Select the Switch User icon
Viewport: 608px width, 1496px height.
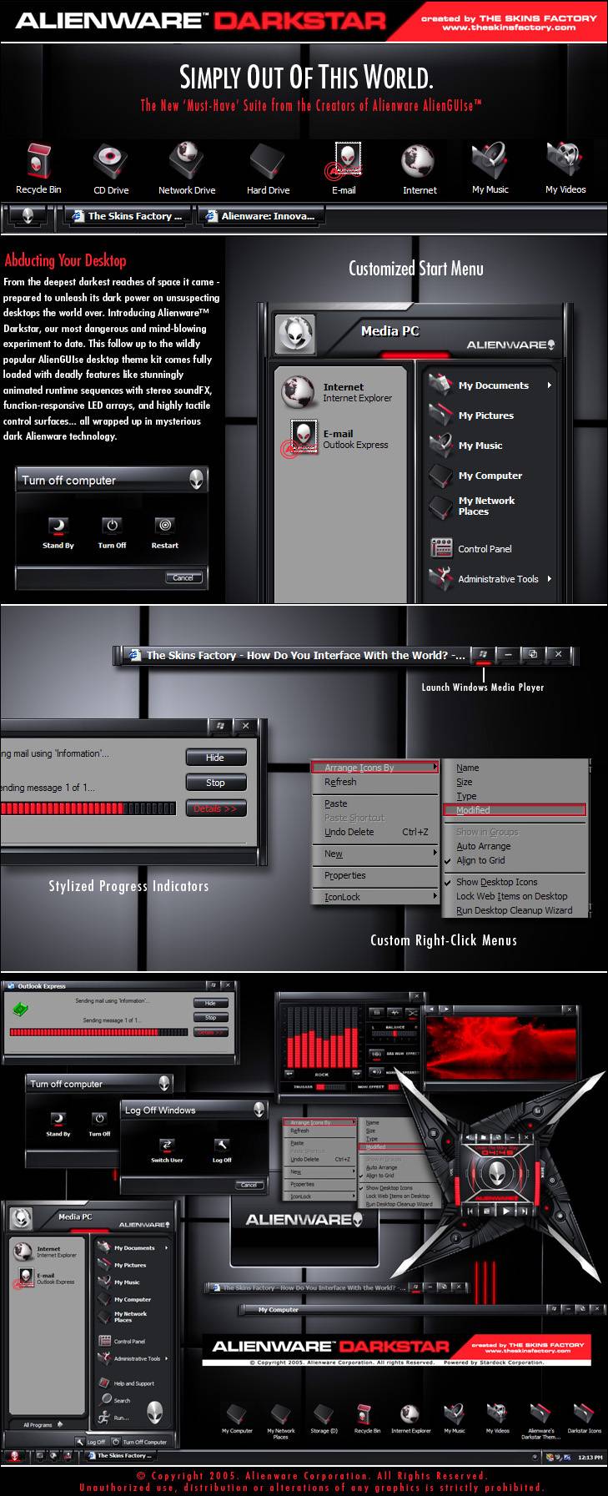(167, 1146)
